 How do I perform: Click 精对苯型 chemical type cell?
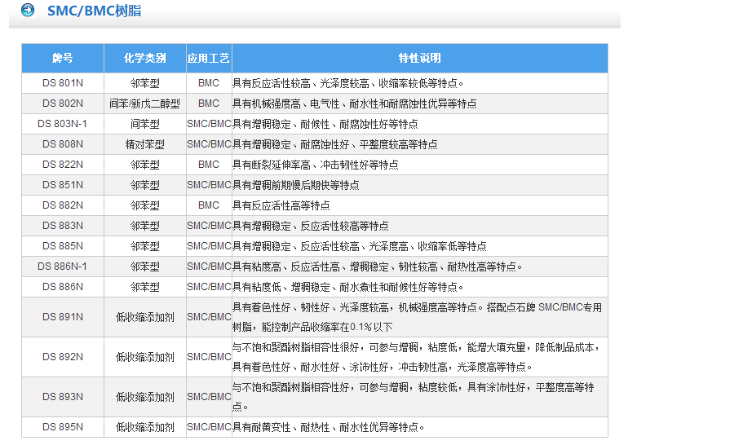[x=144, y=144]
